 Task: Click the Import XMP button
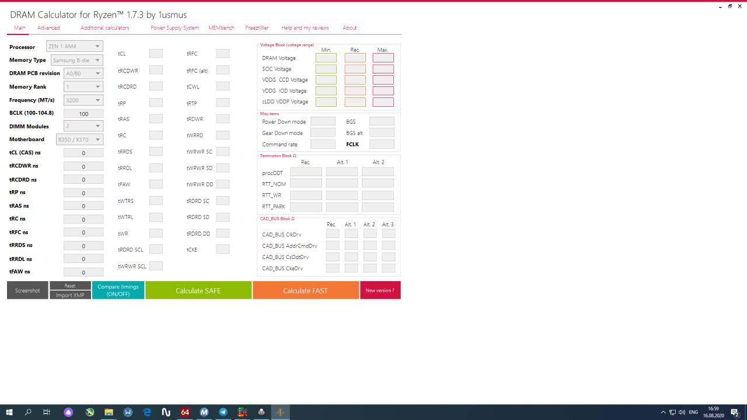pos(70,295)
